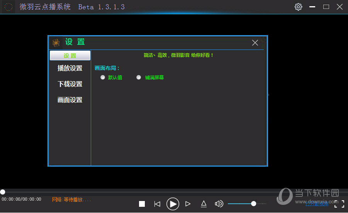Select the 默认值 layout radio button
The image size is (348, 213).
click(102, 77)
